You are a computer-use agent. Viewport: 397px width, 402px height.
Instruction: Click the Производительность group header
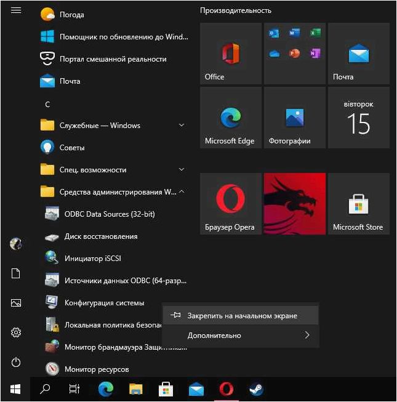pyautogui.click(x=235, y=10)
